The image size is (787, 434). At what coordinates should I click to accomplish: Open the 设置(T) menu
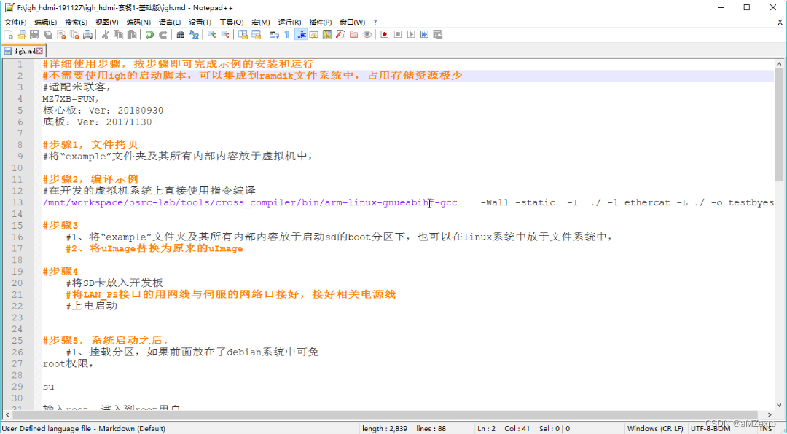pyautogui.click(x=200, y=22)
